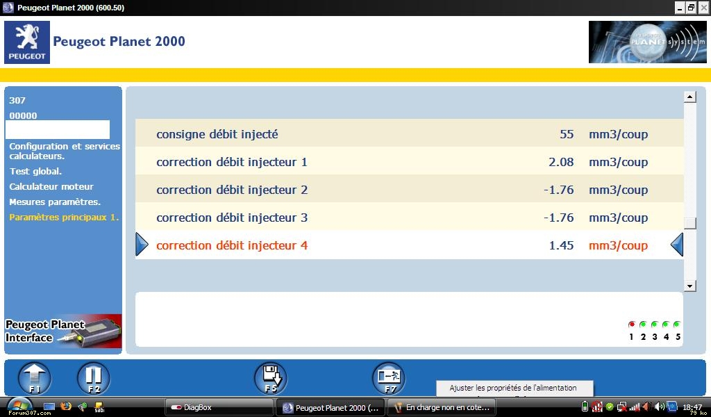Screen dimensions: 711x417
Task: Click the left-side blue row arrow
Action: pyautogui.click(x=142, y=245)
